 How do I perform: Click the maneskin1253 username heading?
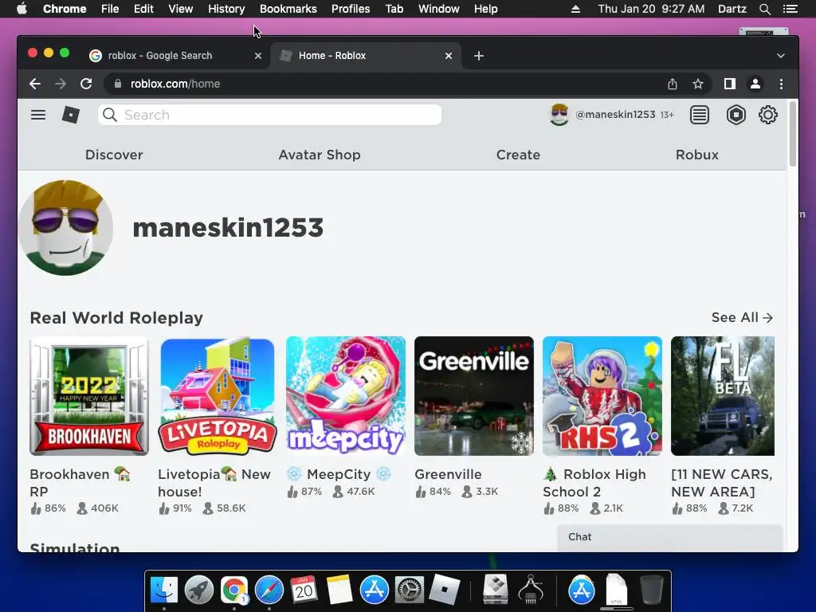click(x=228, y=227)
